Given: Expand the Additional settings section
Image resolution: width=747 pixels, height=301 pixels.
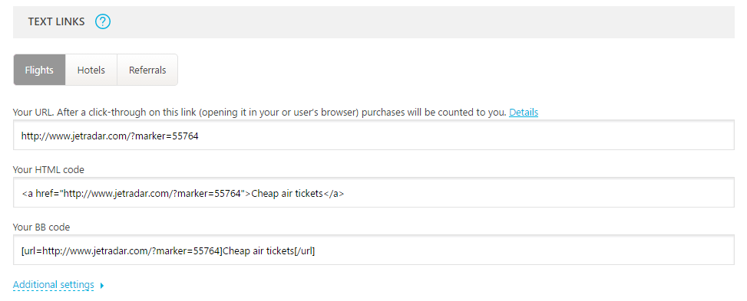Looking at the screenshot, I should [54, 285].
